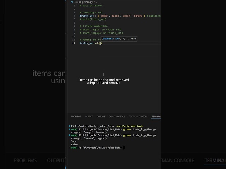Click line number 4 in the gutter
The image size is (226, 169).
[x=75, y=16]
